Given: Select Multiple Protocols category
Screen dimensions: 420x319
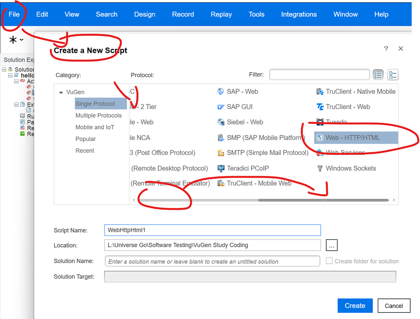Looking at the screenshot, I should pos(98,116).
